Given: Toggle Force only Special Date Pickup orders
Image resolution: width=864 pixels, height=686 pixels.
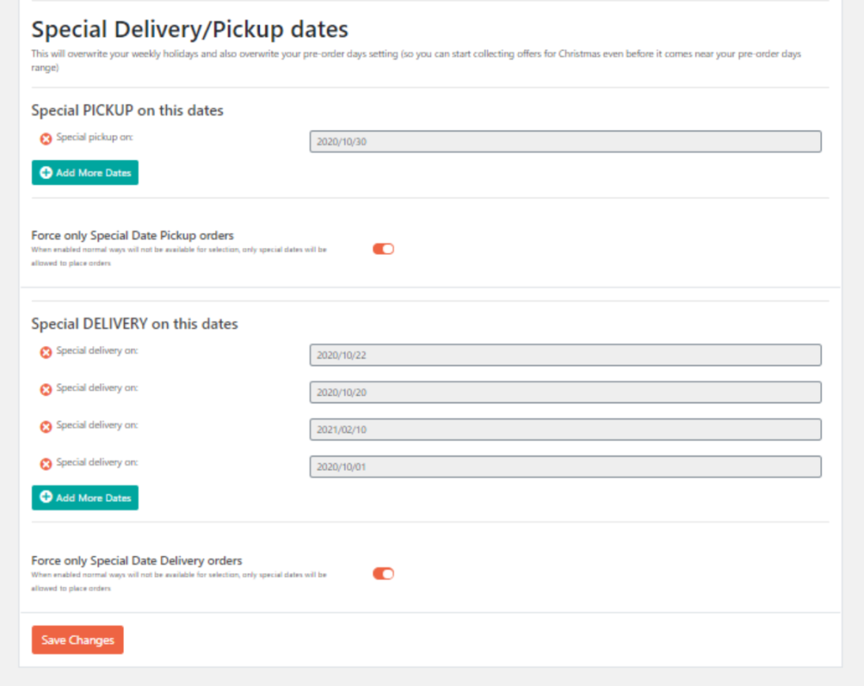Looking at the screenshot, I should (383, 249).
